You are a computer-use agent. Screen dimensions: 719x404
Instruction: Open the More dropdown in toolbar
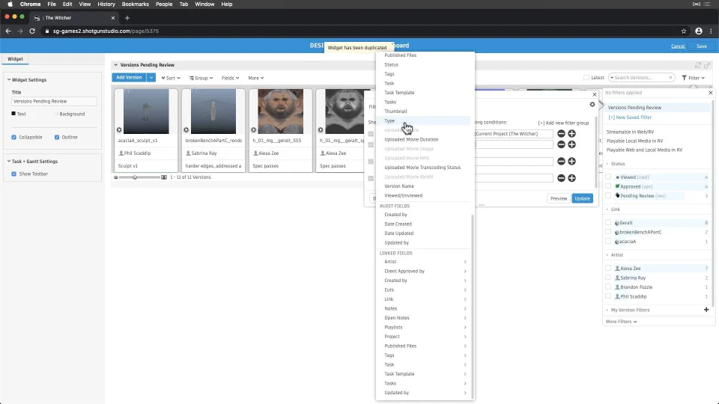click(x=256, y=79)
